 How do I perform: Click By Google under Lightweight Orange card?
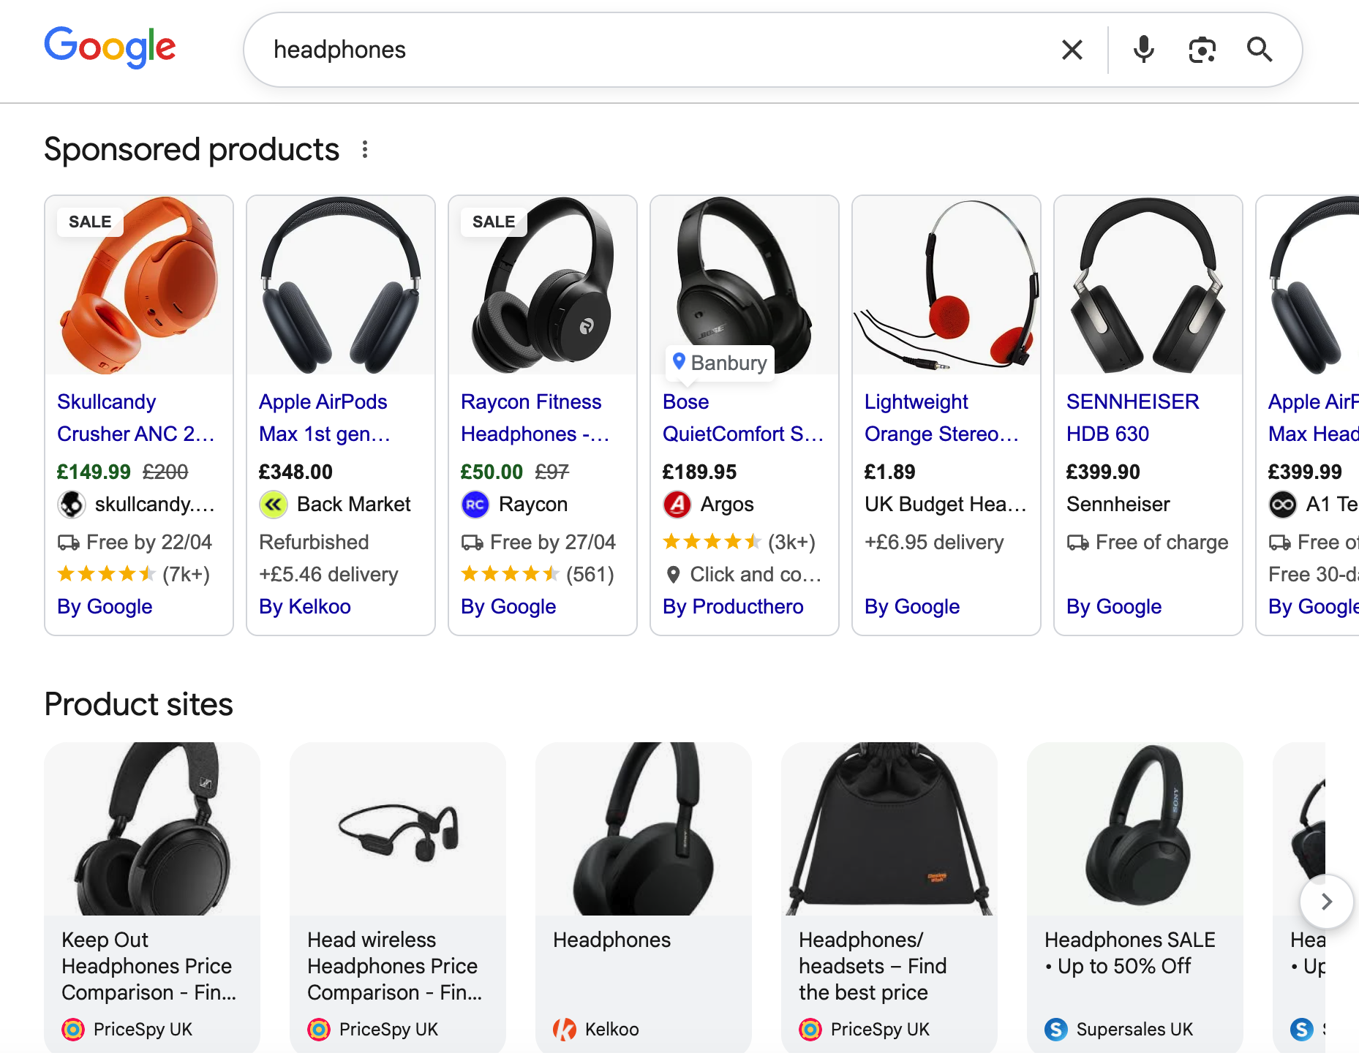coord(912,606)
